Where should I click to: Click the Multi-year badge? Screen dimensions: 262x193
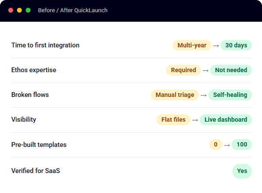[192, 45]
